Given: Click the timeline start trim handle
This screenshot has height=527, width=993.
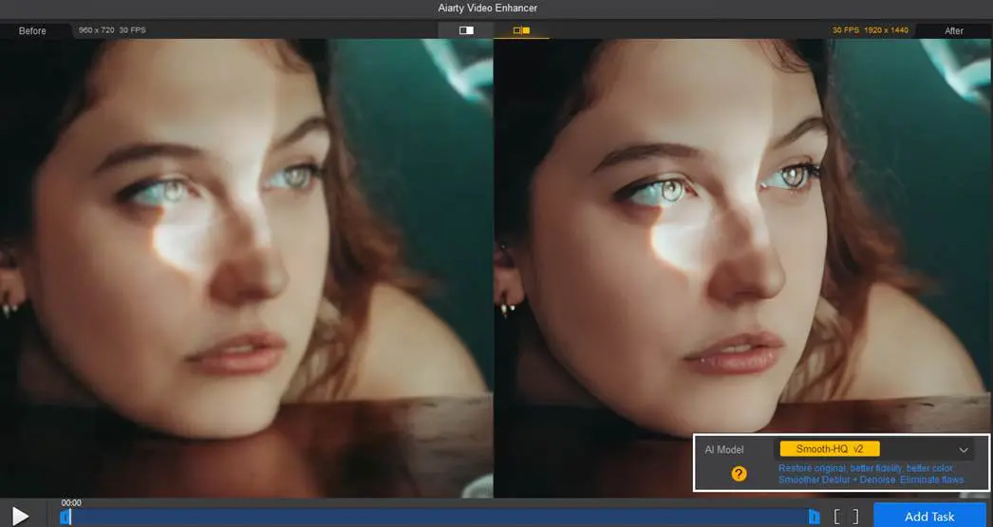Looking at the screenshot, I should (65, 517).
